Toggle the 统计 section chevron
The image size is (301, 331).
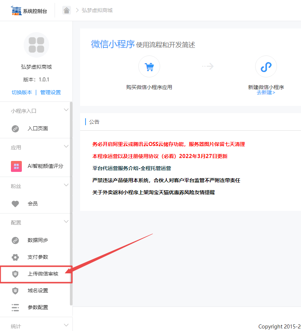(66, 325)
